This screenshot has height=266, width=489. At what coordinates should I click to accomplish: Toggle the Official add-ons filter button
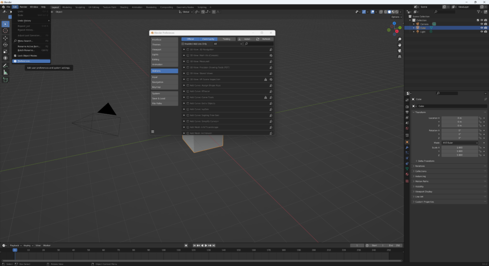pyautogui.click(x=191, y=39)
